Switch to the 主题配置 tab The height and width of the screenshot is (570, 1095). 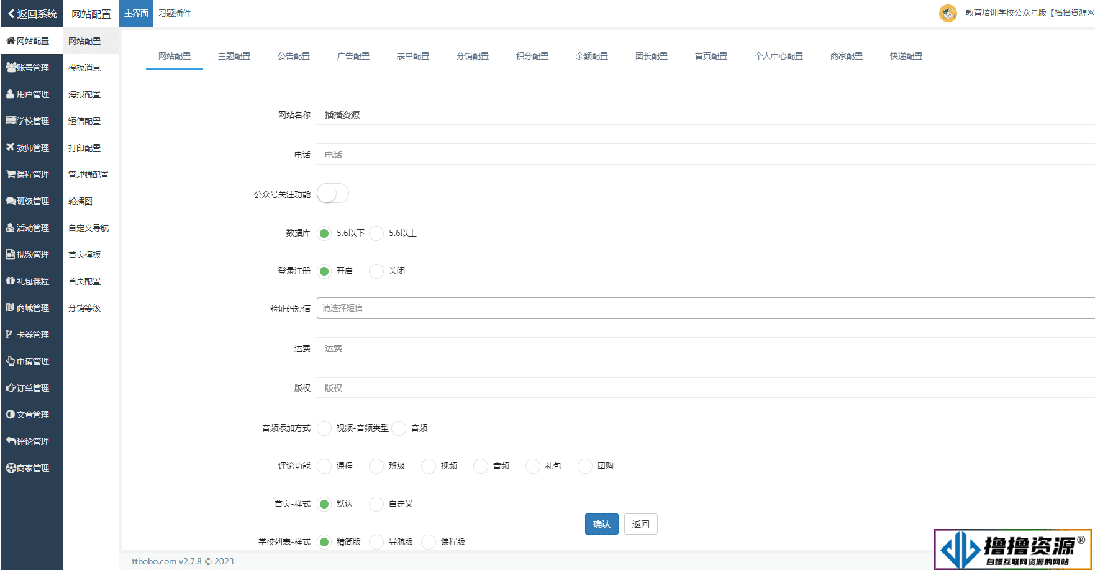234,56
